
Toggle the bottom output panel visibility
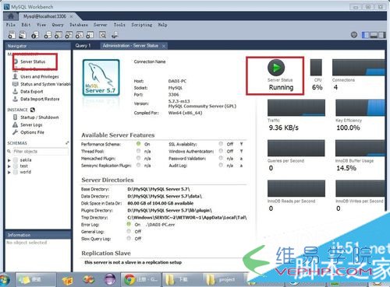pyautogui.click(x=374, y=35)
